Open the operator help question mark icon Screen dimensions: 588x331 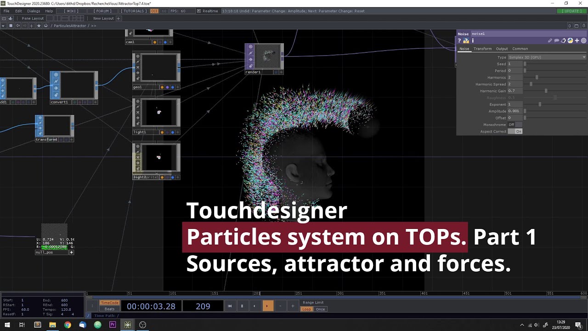pos(459,40)
